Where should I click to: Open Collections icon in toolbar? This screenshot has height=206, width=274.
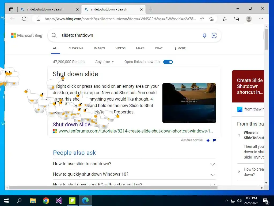tap(237, 19)
